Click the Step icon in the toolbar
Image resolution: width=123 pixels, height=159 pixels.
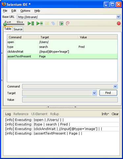pyautogui.click(x=53, y=24)
